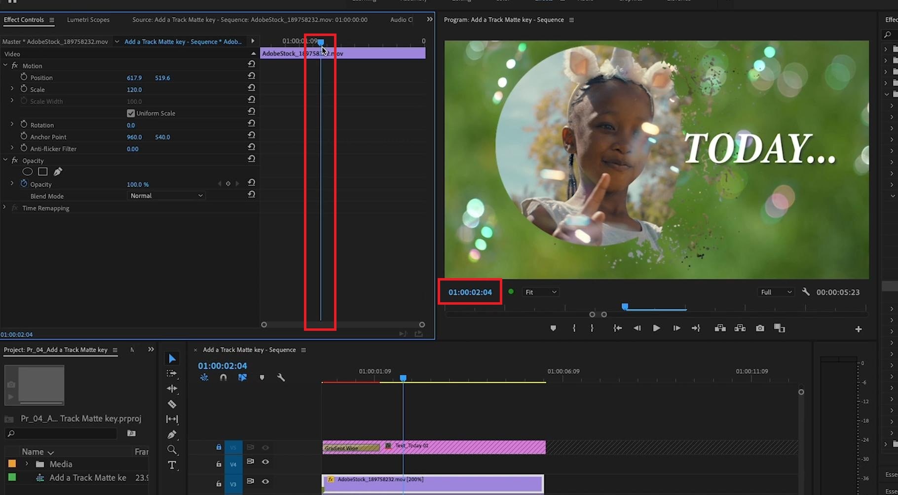Open Blend Mode Normal dropdown

click(166, 196)
